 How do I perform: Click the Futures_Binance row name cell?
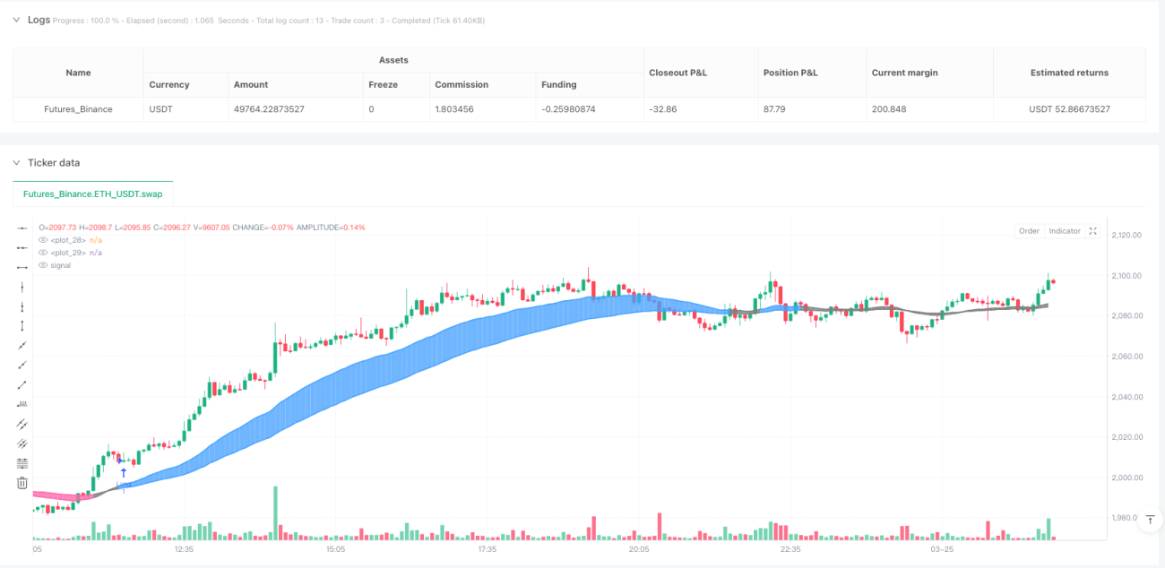78,109
